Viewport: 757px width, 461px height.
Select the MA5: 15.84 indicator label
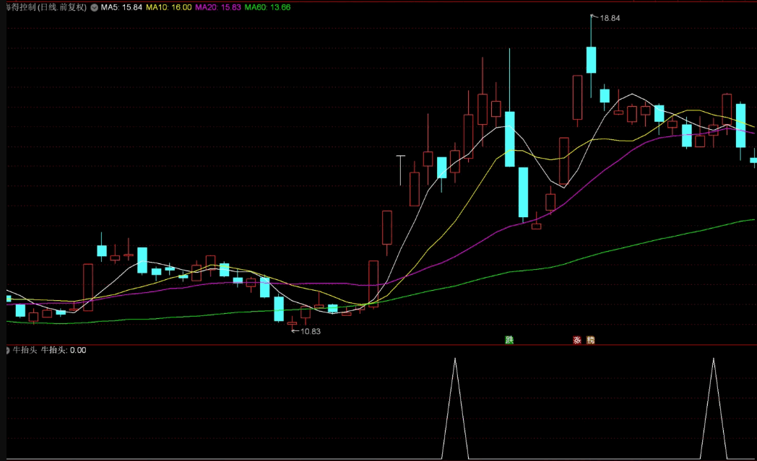121,7
